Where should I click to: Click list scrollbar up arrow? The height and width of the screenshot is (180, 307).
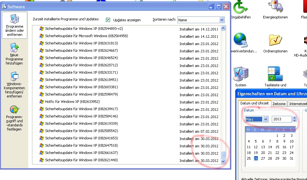223,28
